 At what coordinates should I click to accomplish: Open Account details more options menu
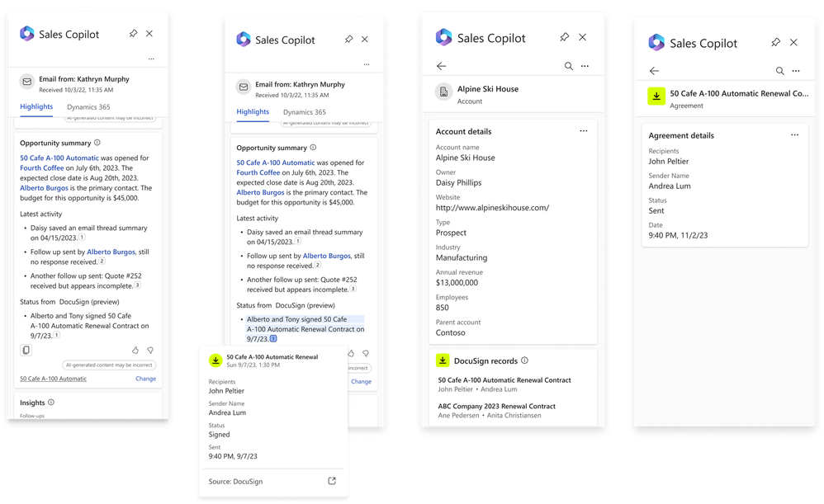click(x=584, y=131)
